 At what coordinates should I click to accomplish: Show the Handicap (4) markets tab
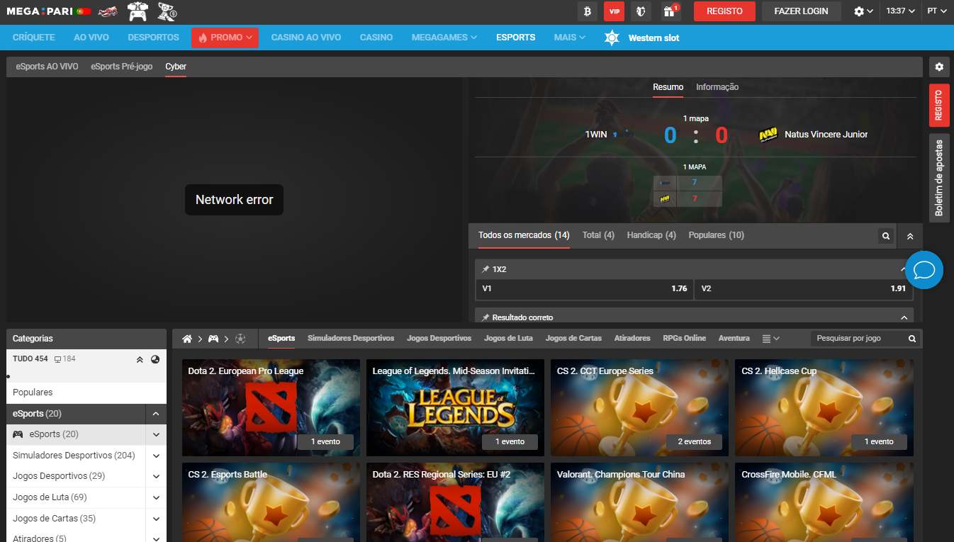(x=651, y=235)
